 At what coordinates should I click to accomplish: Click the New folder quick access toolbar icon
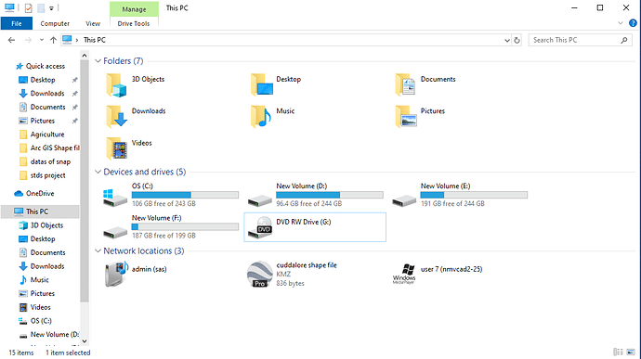click(41, 7)
